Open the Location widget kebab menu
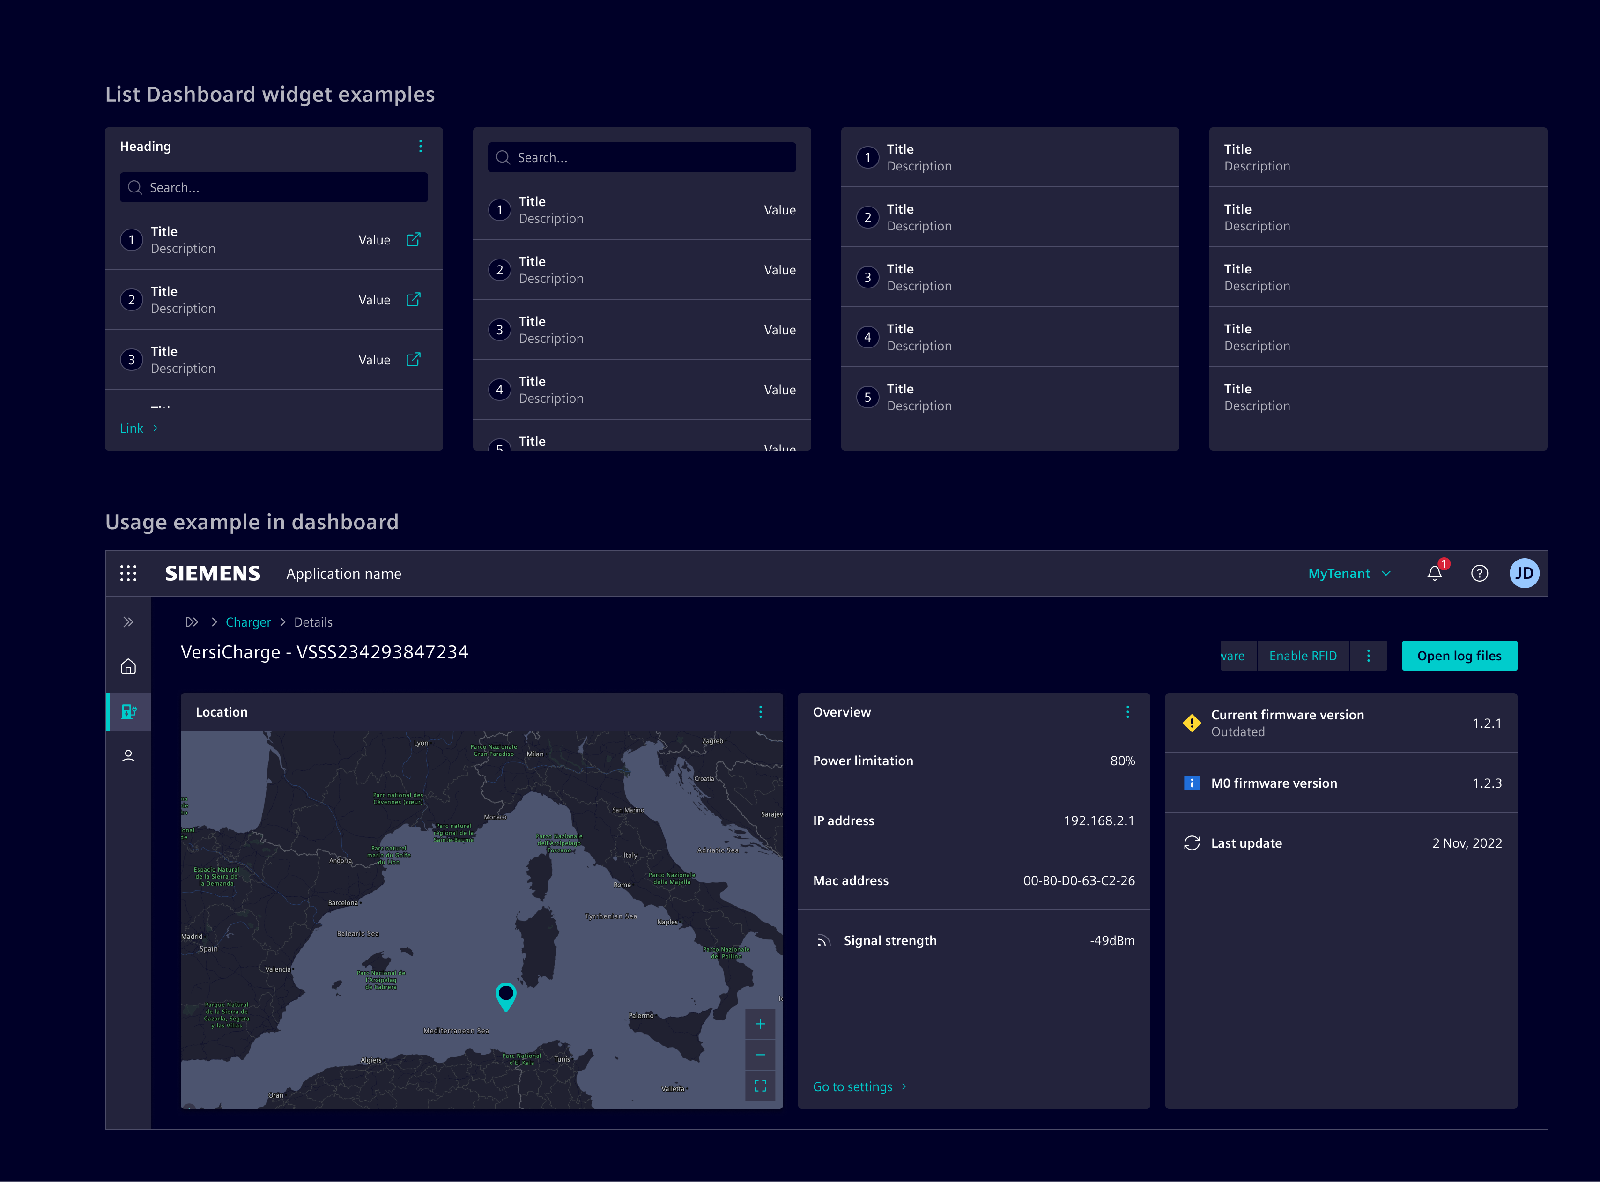1600x1182 pixels. click(760, 712)
